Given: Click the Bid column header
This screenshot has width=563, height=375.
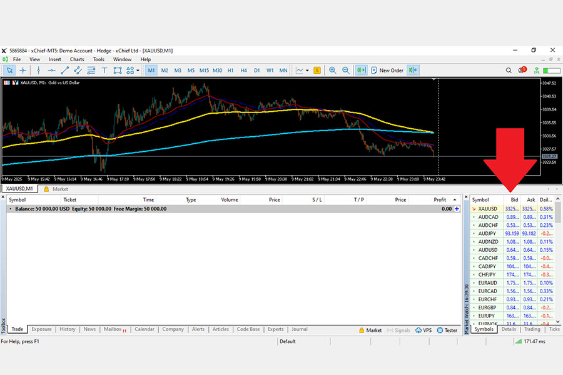Looking at the screenshot, I should (x=512, y=200).
